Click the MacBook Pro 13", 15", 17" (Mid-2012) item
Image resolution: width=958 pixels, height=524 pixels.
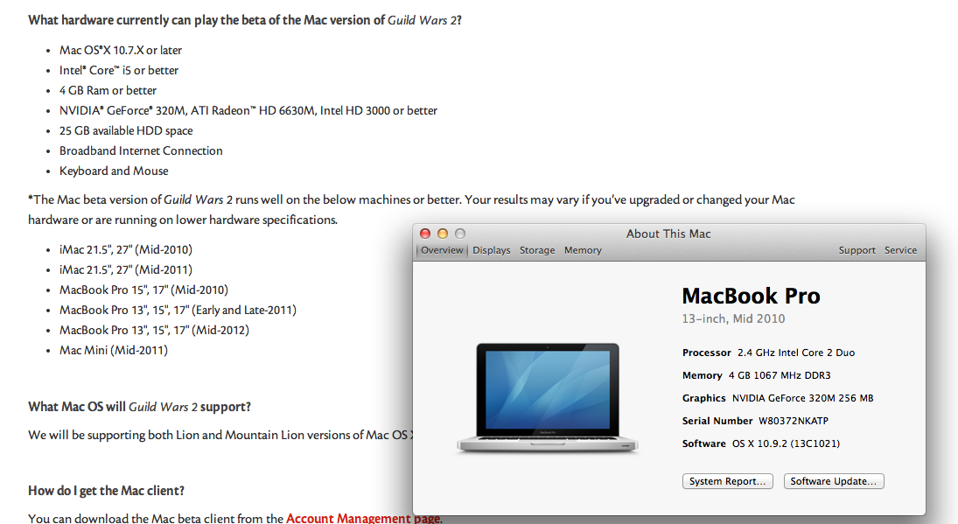click(x=154, y=331)
